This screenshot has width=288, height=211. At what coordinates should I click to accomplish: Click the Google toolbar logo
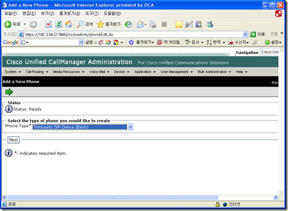tap(11, 42)
